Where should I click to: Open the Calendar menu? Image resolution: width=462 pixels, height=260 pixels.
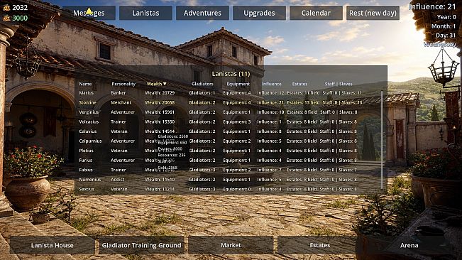316,13
